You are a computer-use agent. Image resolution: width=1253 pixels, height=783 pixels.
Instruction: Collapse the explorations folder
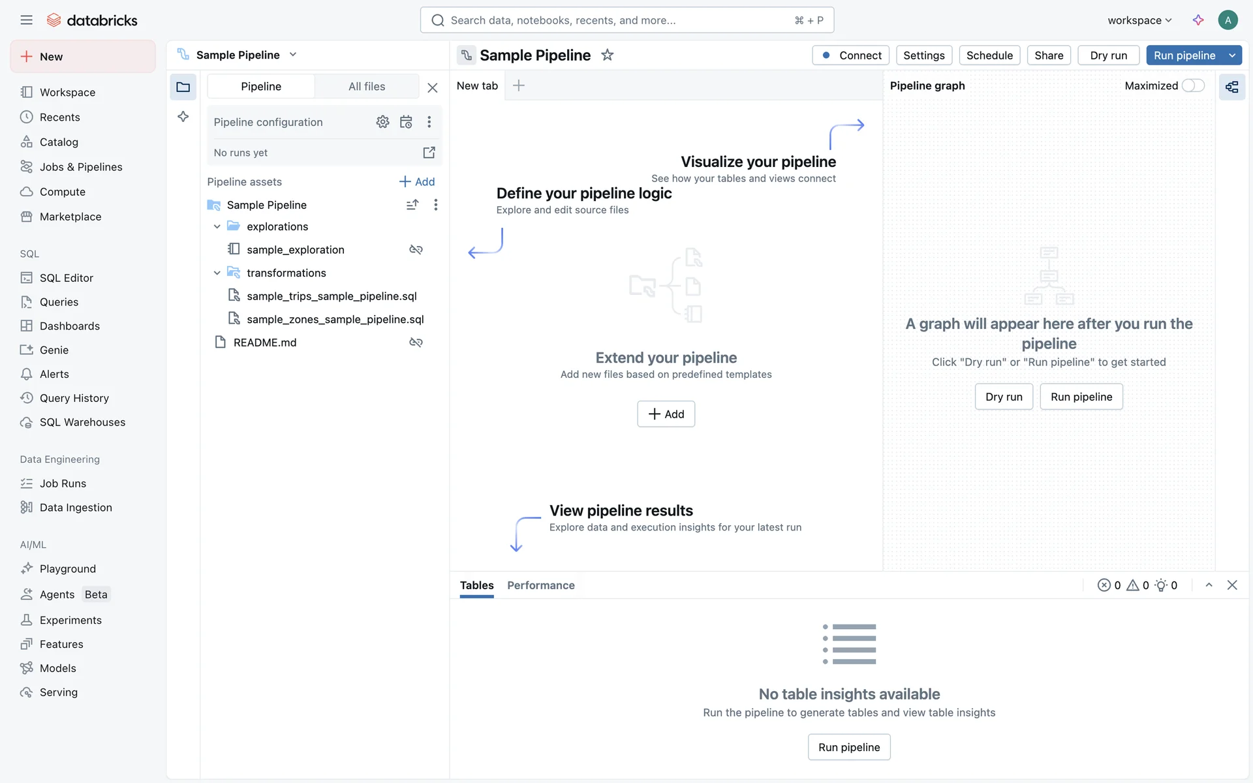pyautogui.click(x=217, y=226)
